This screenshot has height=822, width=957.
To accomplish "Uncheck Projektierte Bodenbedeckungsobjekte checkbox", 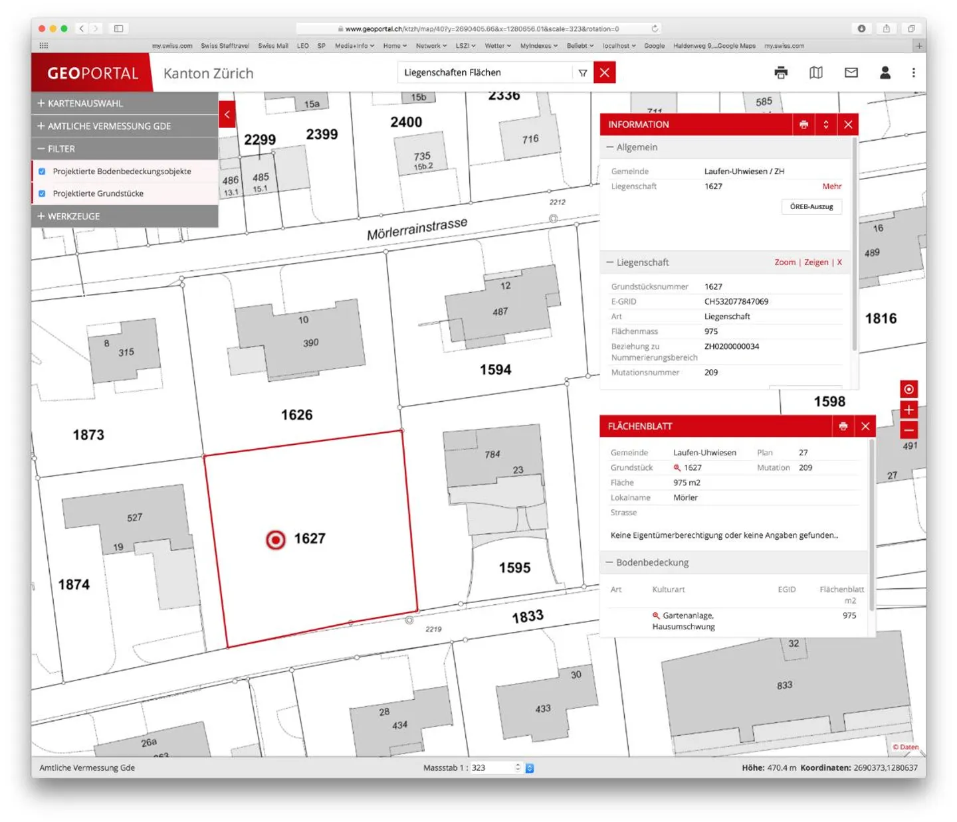I will pyautogui.click(x=42, y=171).
